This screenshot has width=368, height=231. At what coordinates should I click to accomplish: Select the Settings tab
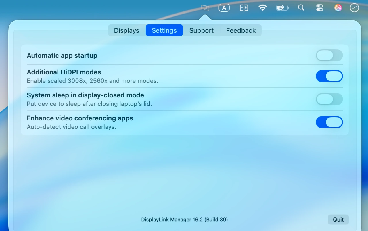(164, 30)
